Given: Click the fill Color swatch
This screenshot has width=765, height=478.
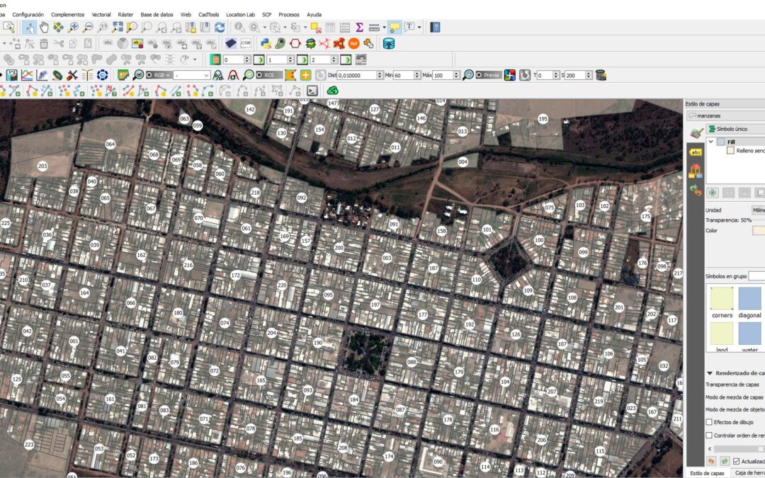Looking at the screenshot, I should tap(759, 230).
